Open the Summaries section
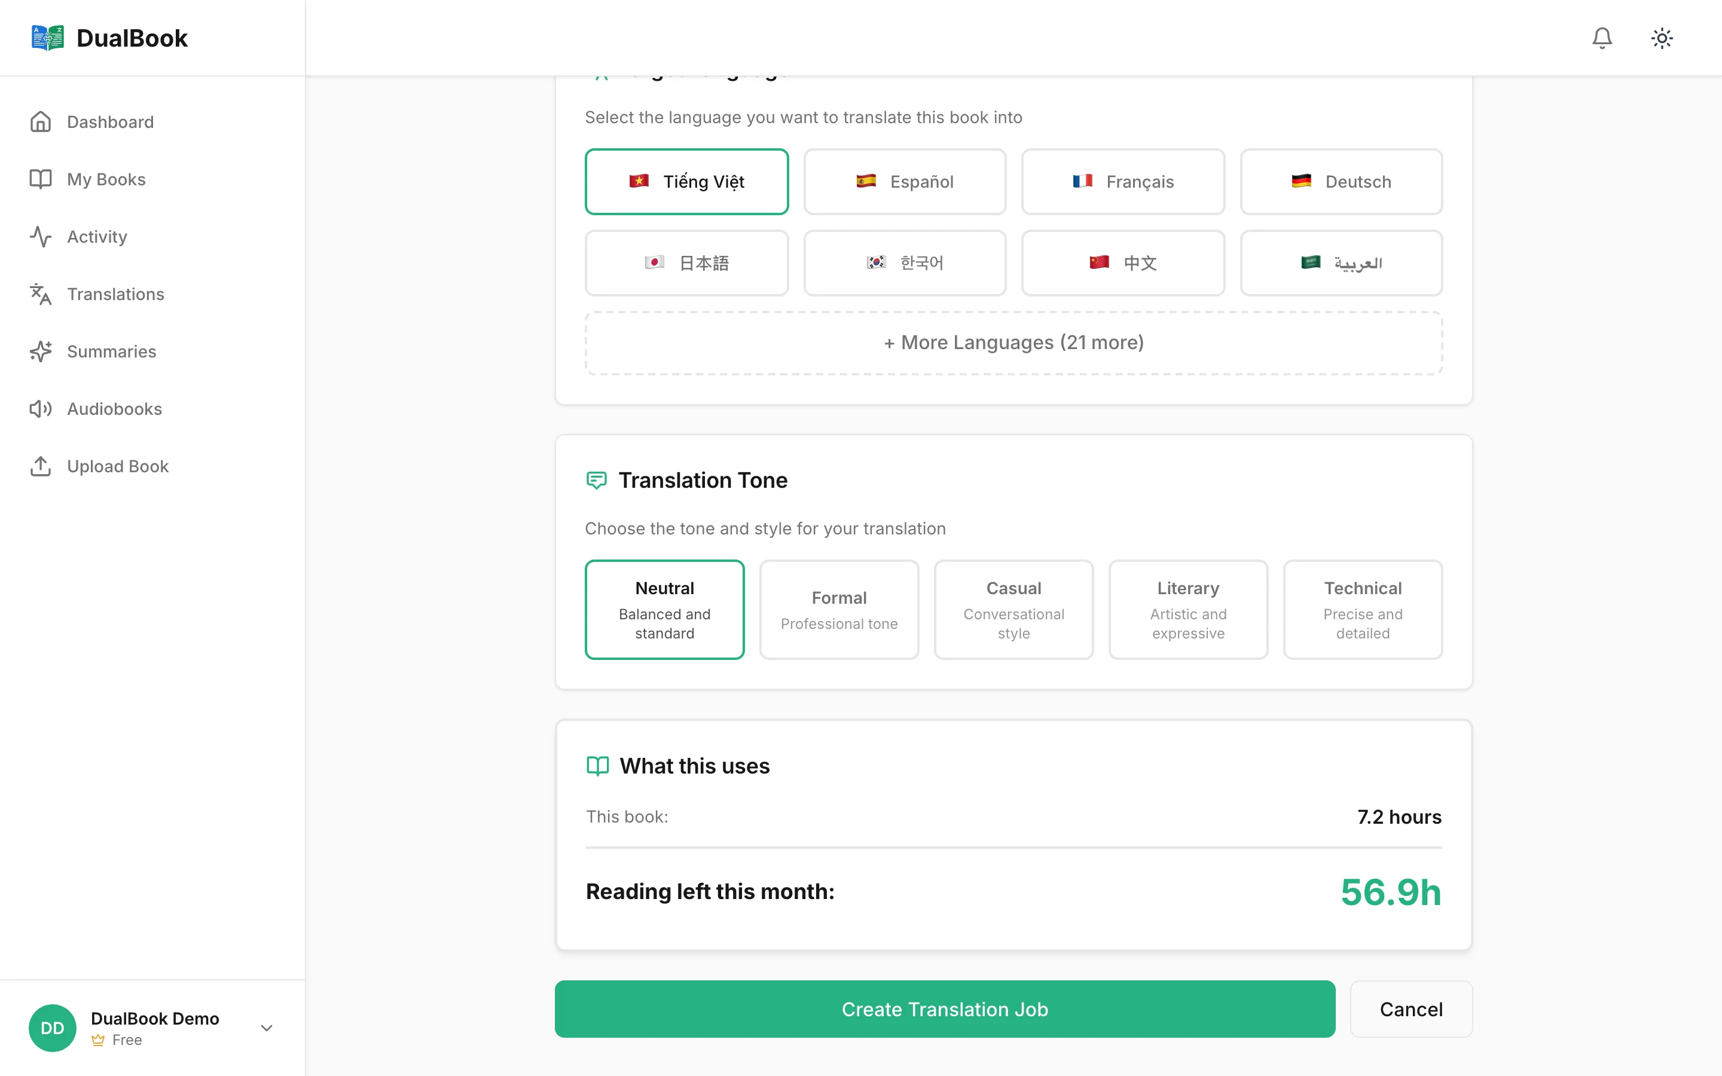 (152, 351)
